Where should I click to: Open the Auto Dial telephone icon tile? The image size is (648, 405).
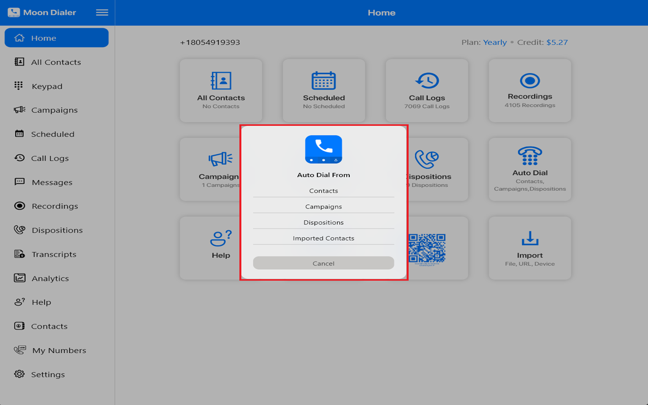530,169
